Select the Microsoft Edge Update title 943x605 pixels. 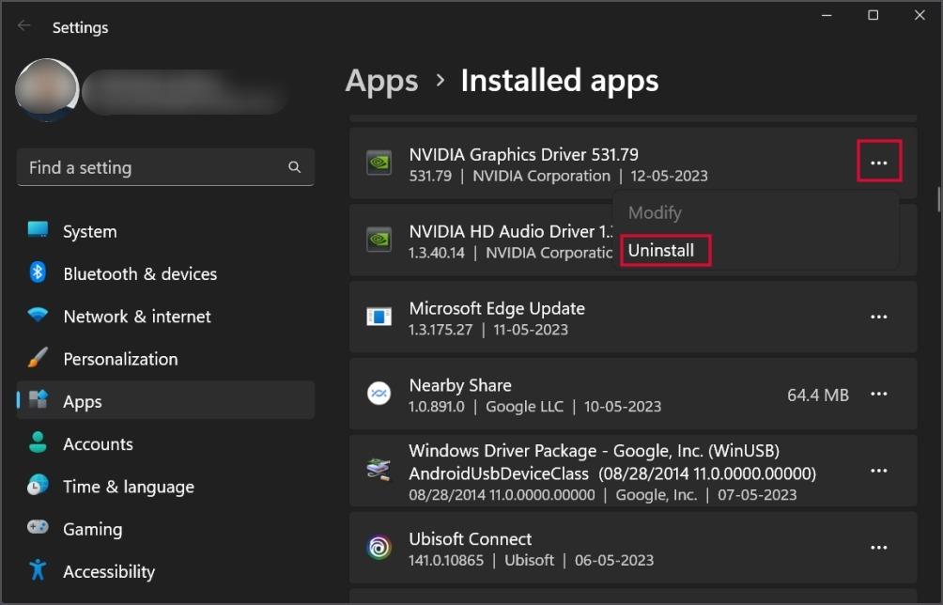tap(497, 308)
